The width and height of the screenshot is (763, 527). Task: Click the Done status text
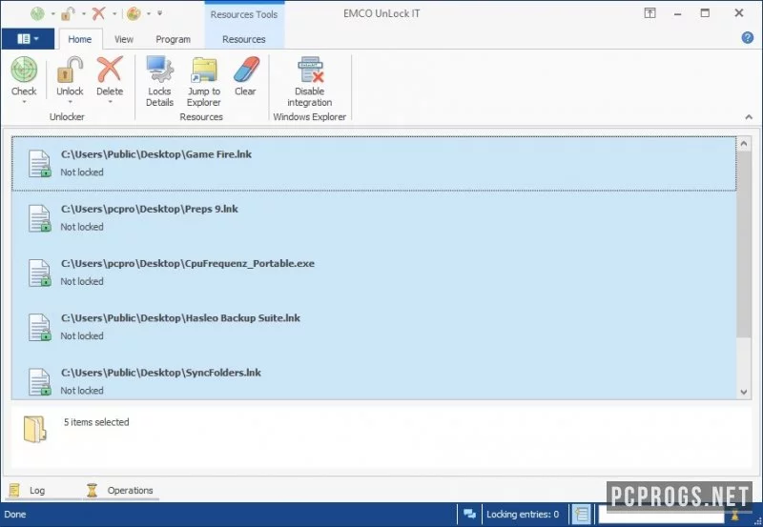pos(15,514)
